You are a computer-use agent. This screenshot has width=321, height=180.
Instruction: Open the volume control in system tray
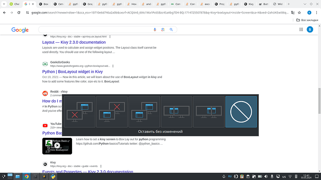(x=266, y=177)
